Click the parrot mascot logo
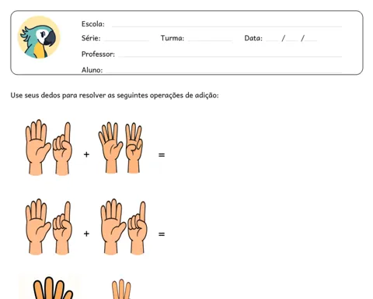This screenshot has width=373, height=299. click(39, 37)
